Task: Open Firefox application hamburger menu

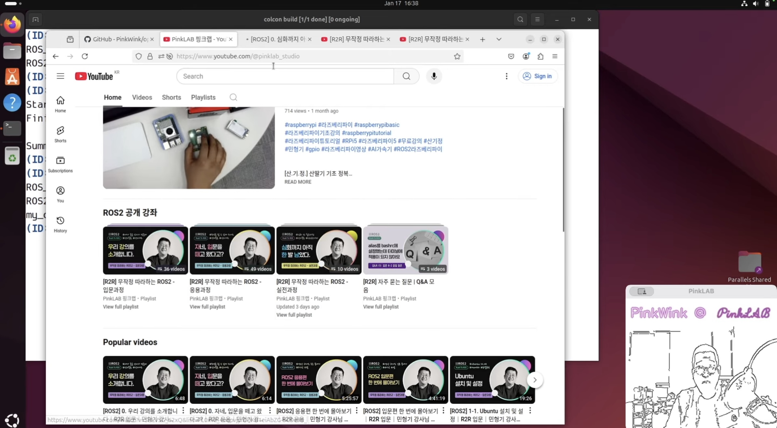Action: pos(555,56)
